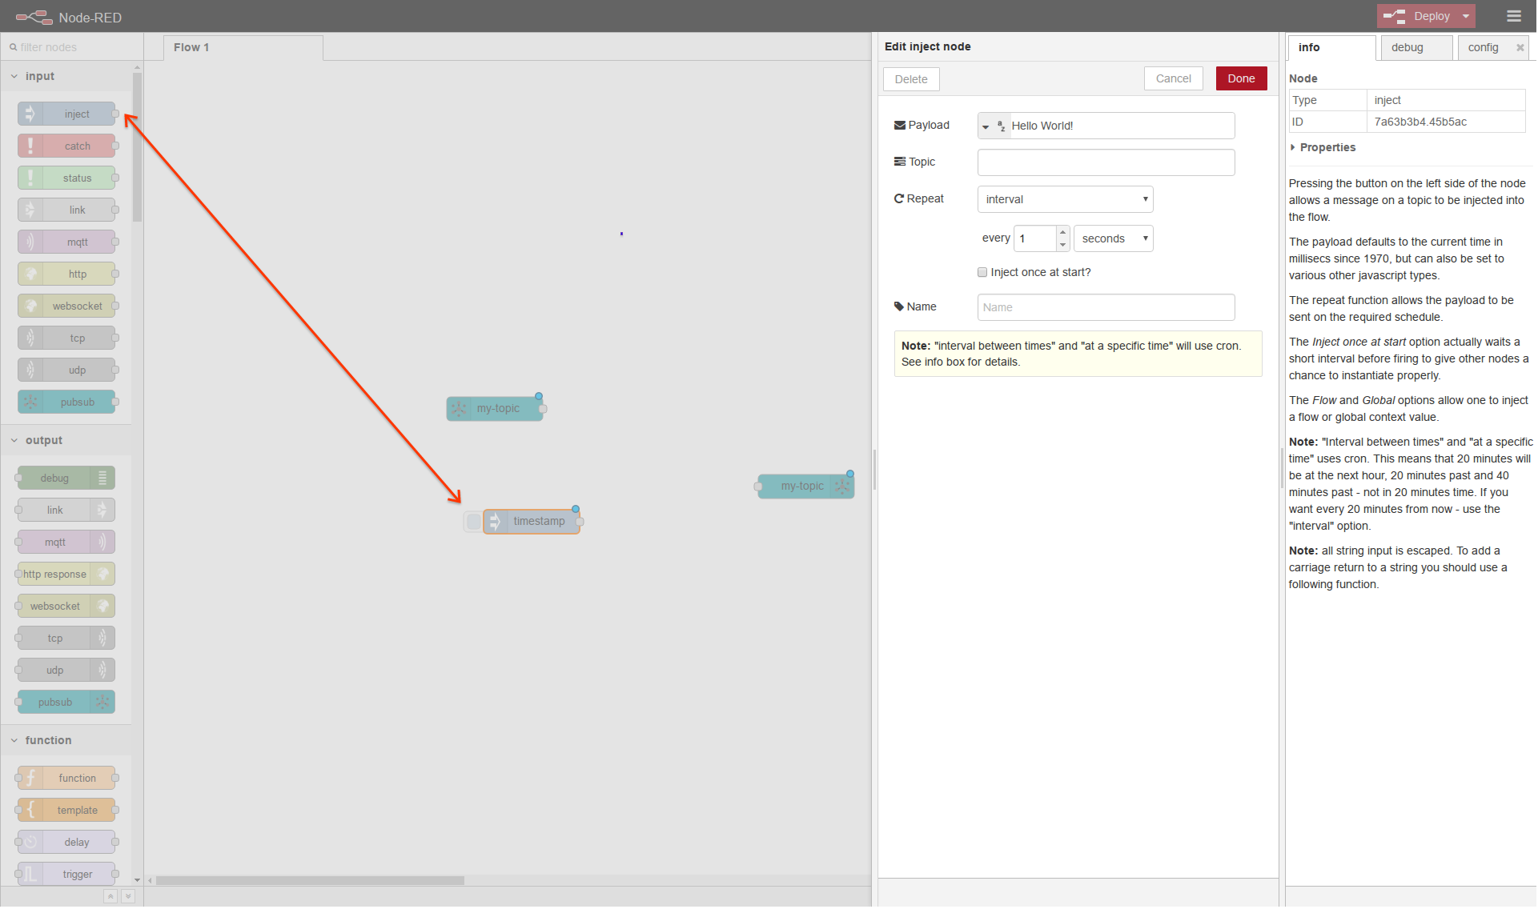Open the Payload type selector arrow

click(986, 126)
